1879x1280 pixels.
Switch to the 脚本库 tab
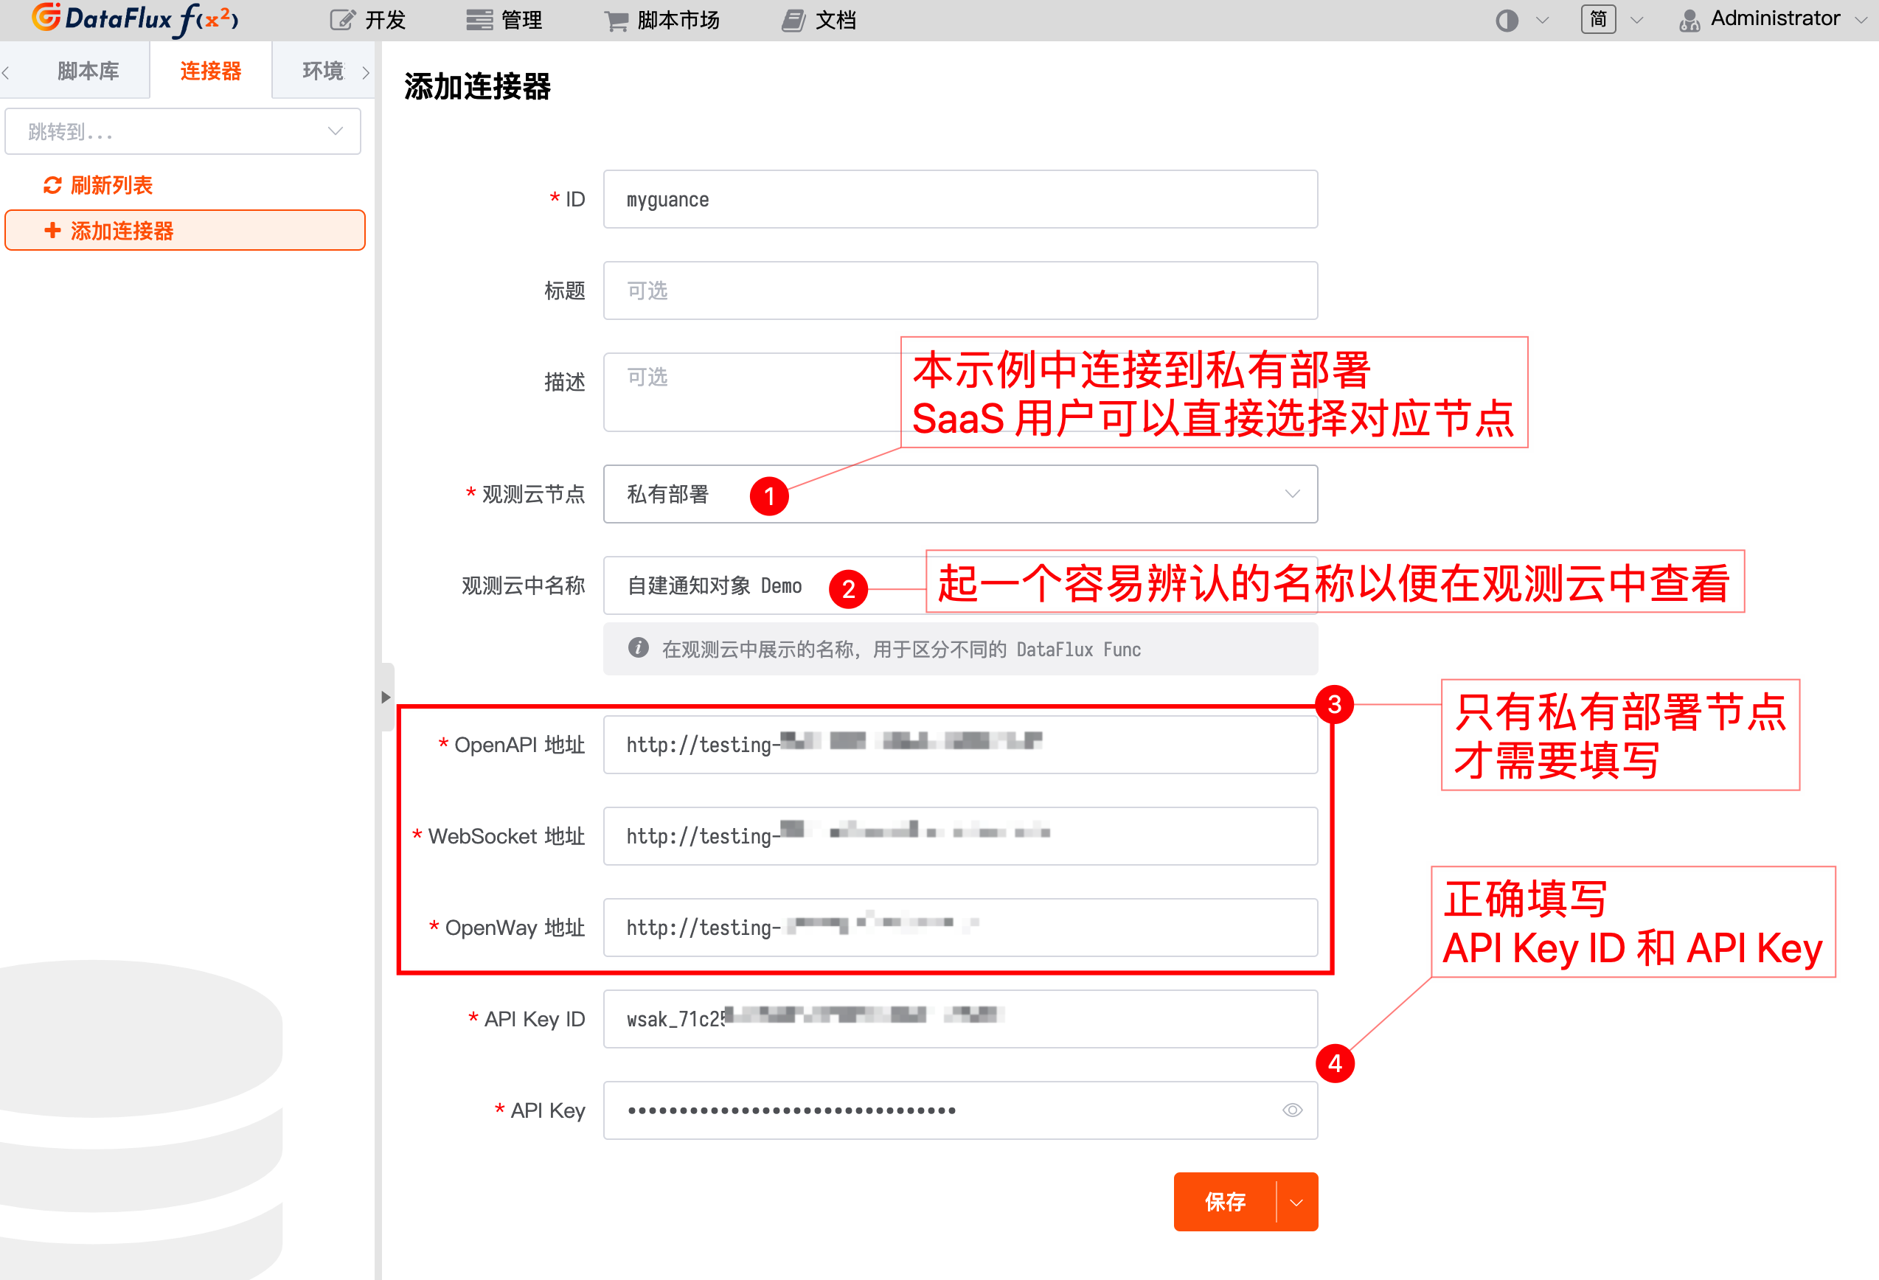(88, 72)
